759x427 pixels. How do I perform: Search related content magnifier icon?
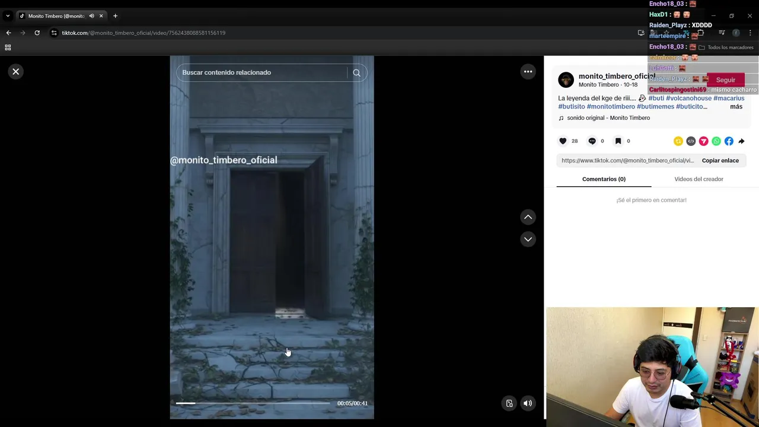(356, 72)
